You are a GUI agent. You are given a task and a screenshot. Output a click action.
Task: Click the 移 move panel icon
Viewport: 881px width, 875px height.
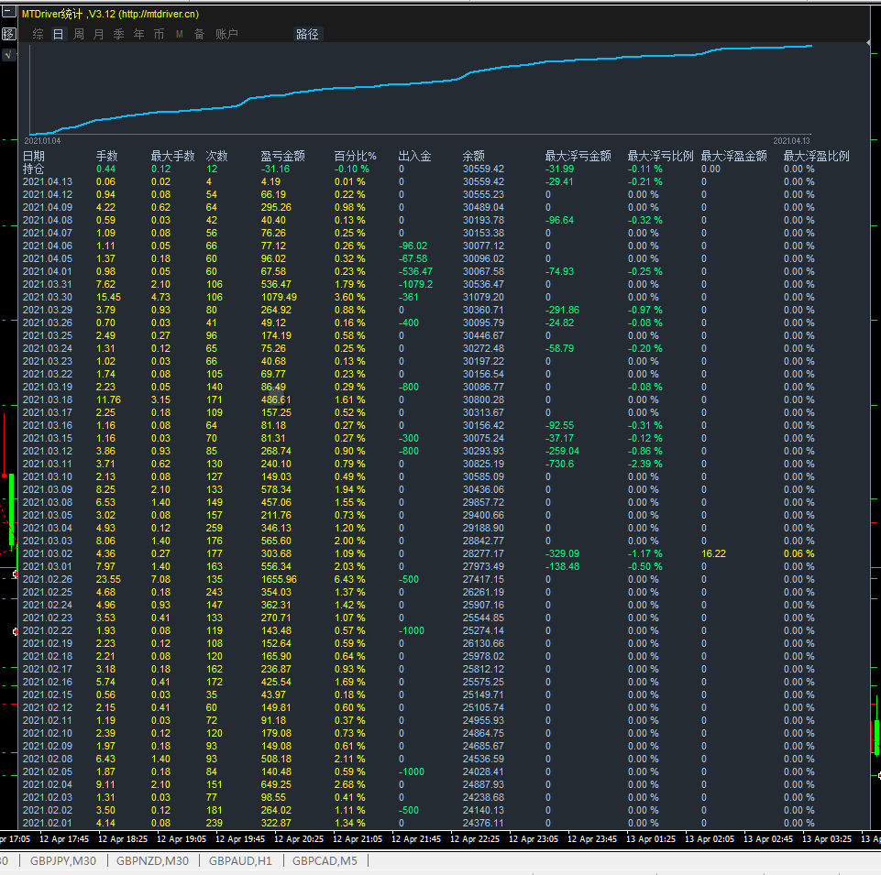(x=8, y=34)
